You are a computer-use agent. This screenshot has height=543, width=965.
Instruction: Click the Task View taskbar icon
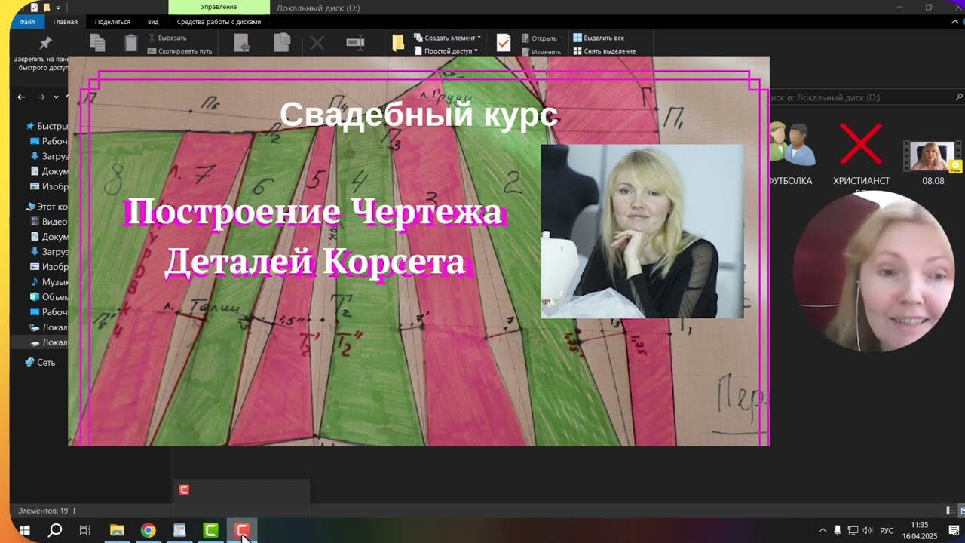click(x=85, y=530)
